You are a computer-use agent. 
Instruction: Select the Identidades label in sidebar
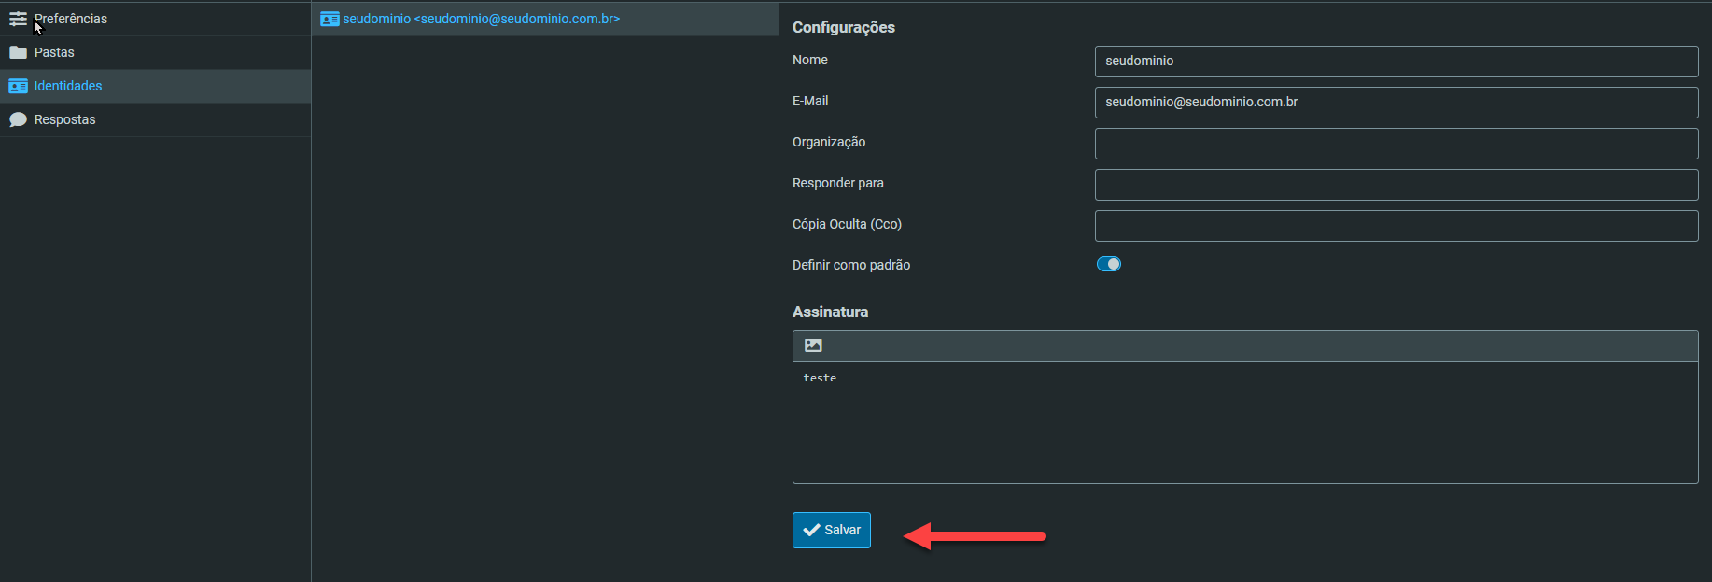(x=68, y=86)
